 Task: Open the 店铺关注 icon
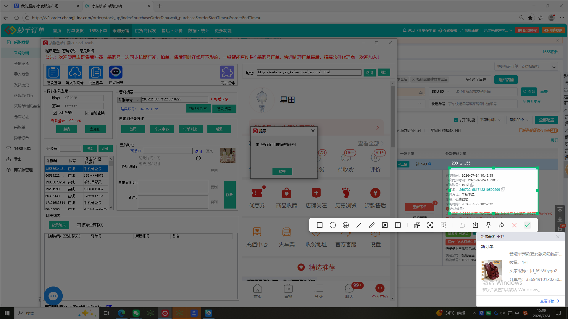(x=316, y=193)
